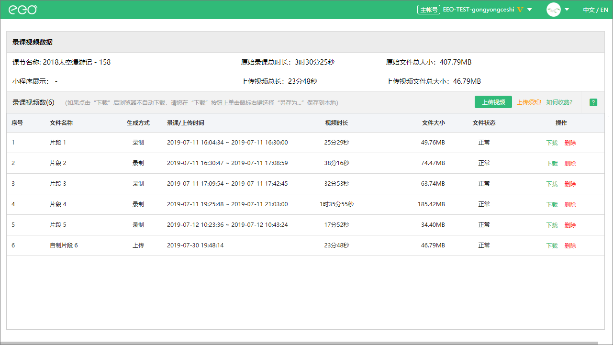This screenshot has width=613, height=345.
Task: Click duration 17分52秒
Action: [x=336, y=225]
